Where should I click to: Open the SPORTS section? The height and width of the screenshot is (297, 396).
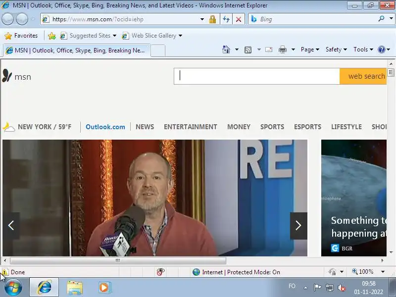coord(272,127)
